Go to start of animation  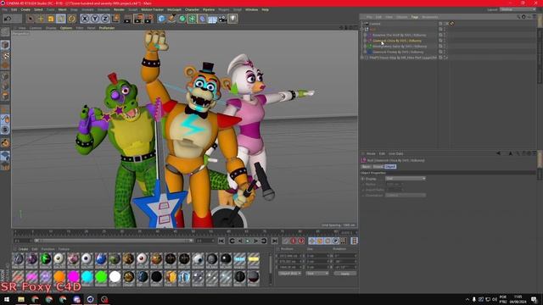coord(221,241)
